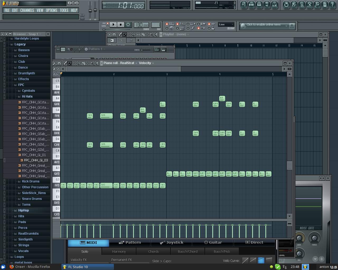Click the piano roll magnet snap icon
Viewport: 338px width, 270px height.
tap(59, 63)
